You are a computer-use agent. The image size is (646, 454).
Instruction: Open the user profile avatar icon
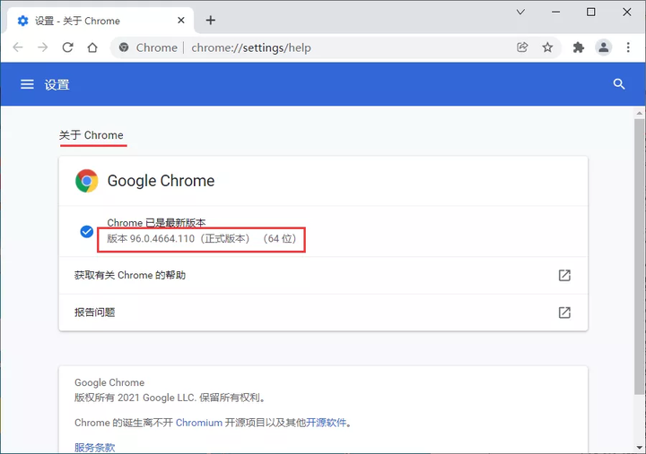point(604,47)
